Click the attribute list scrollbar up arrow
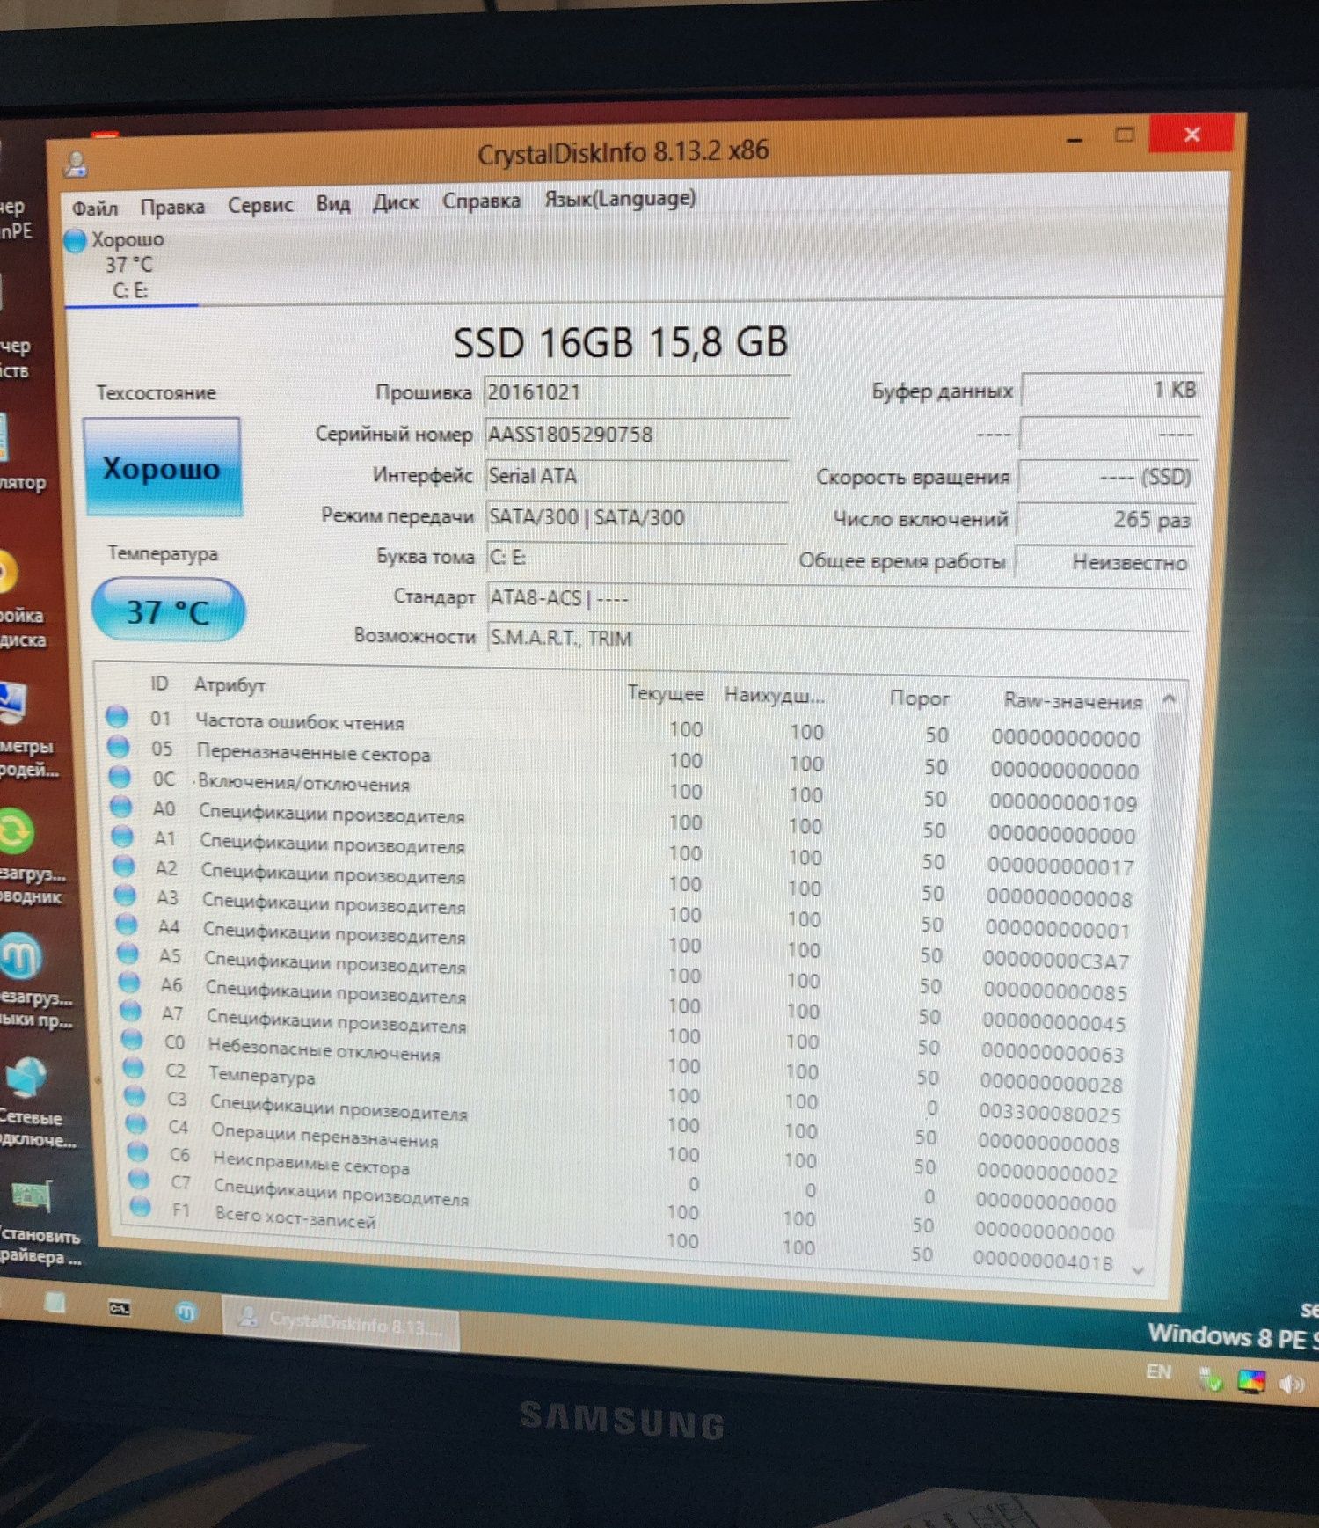Image resolution: width=1319 pixels, height=1528 pixels. 1169,700
